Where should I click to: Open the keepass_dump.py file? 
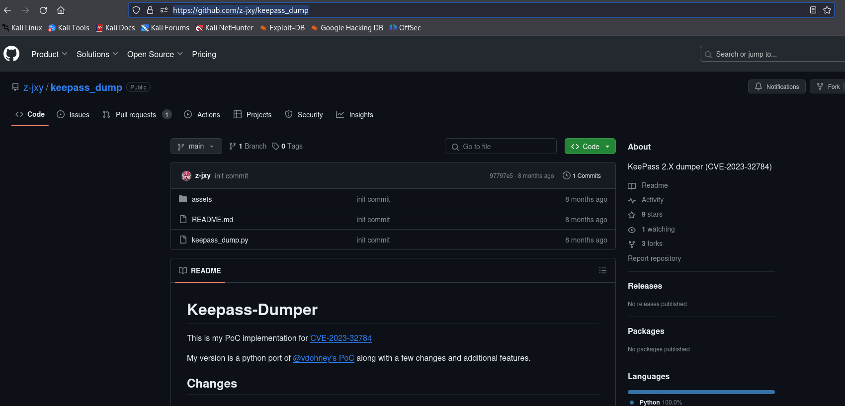coord(220,240)
